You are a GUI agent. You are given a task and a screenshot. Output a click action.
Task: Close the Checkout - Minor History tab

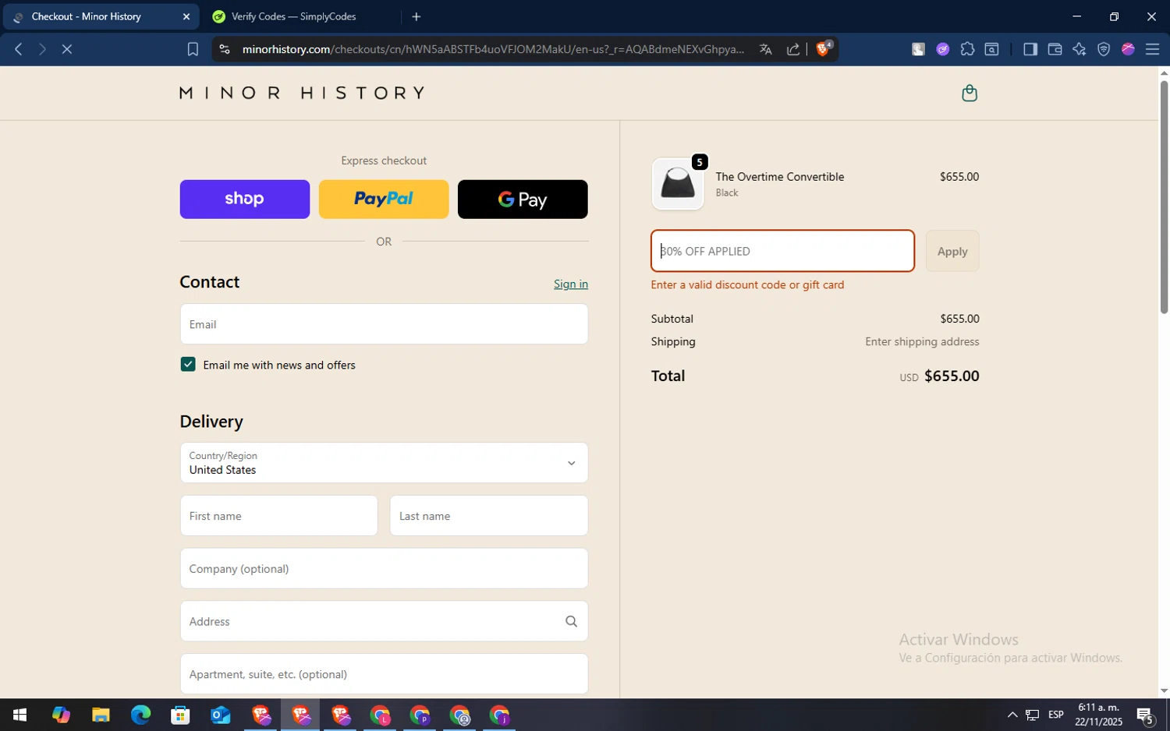point(186,16)
